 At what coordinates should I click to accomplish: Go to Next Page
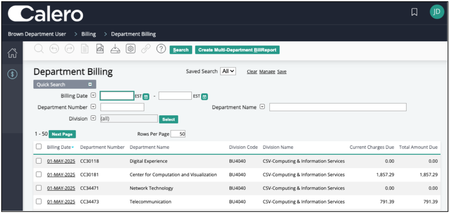62,134
